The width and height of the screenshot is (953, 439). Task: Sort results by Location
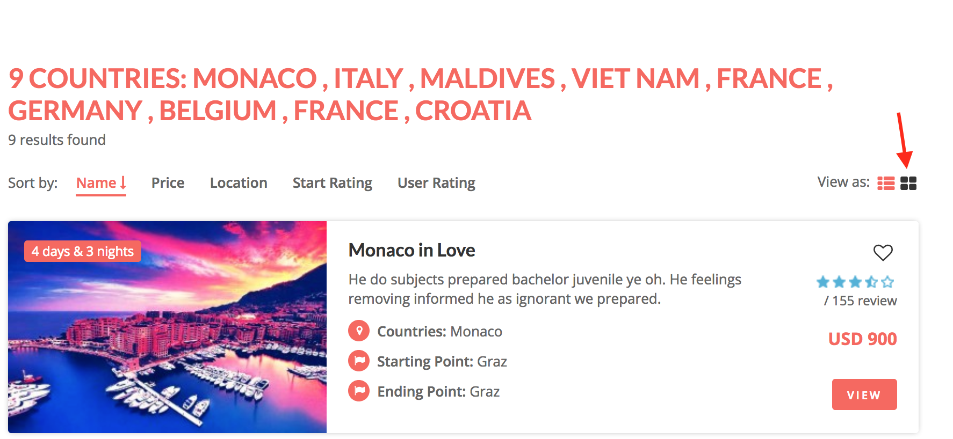pyautogui.click(x=239, y=183)
